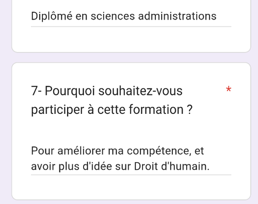Place cursor after 'd'humain.' in the answer
Image resolution: width=258 pixels, height=204 pixels.
click(210, 166)
